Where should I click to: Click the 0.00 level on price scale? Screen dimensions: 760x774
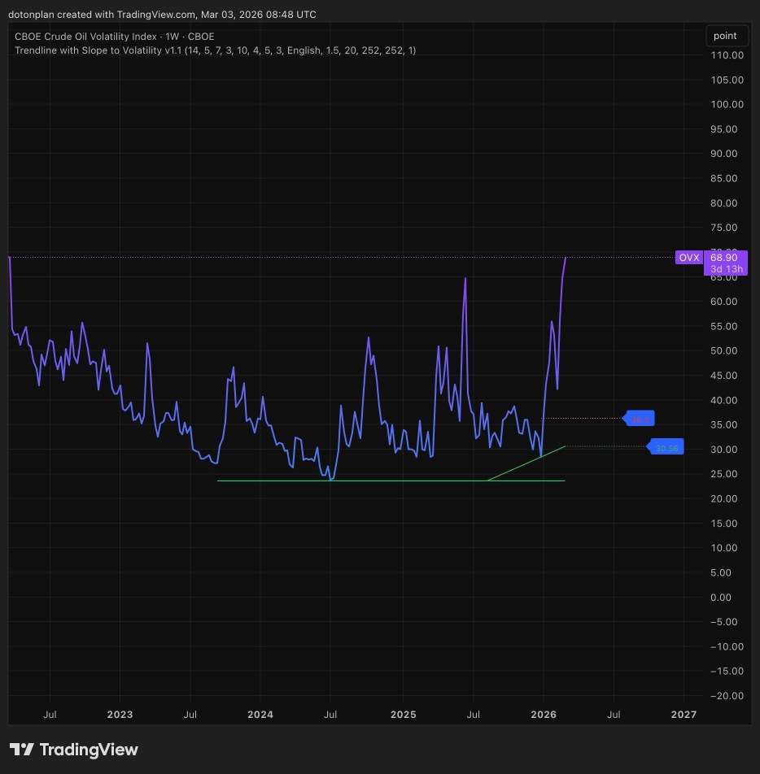pyautogui.click(x=720, y=598)
